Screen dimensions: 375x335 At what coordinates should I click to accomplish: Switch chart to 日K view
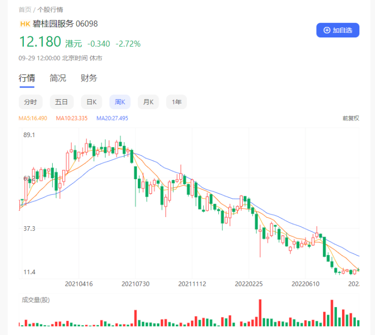click(91, 102)
